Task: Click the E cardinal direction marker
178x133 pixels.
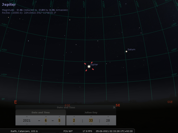Action: tap(16, 102)
